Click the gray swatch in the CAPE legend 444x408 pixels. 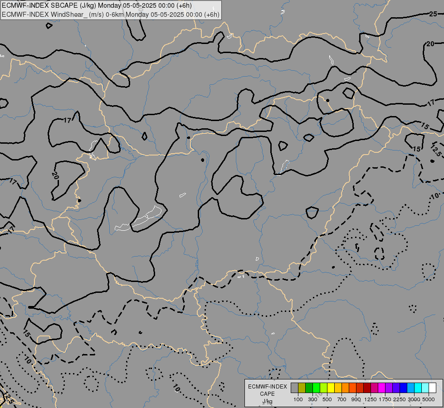pyautogui.click(x=294, y=388)
